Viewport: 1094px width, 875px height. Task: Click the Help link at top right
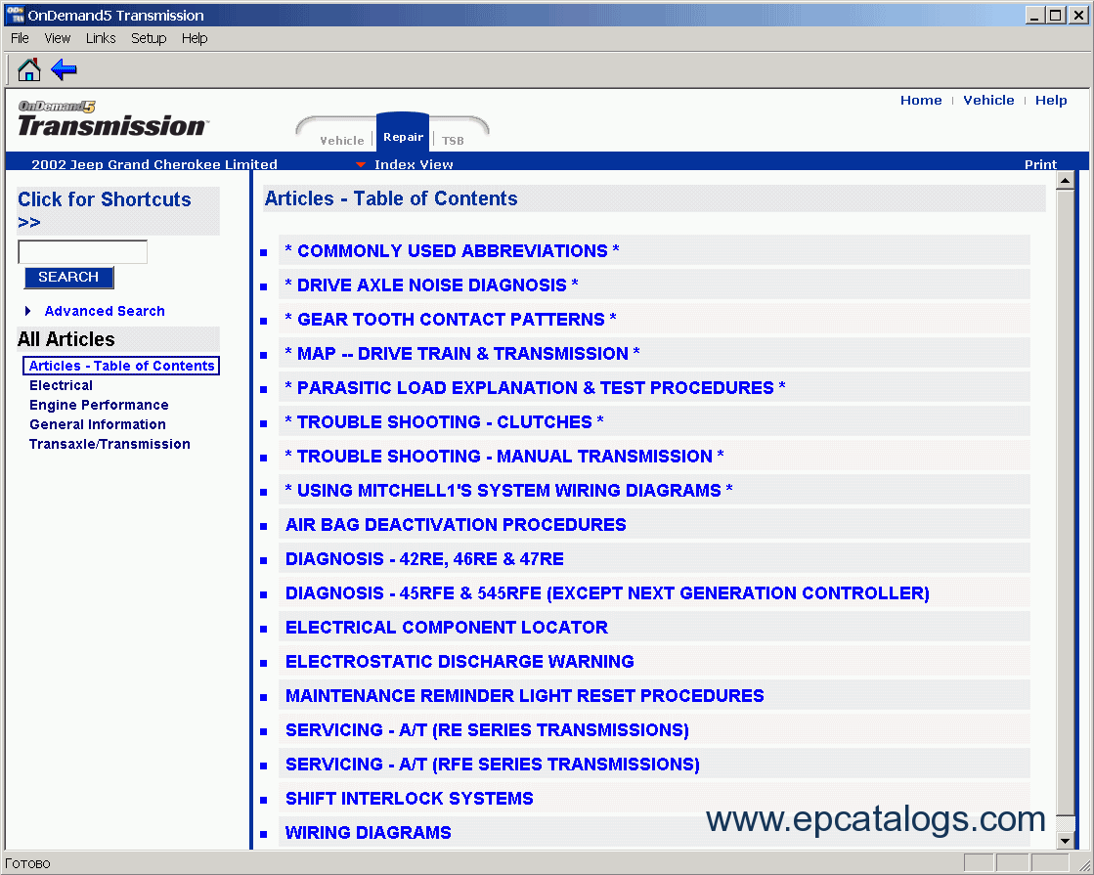1051,101
